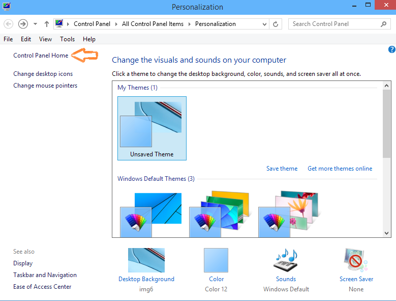Click the window system icon in title bar
The height and width of the screenshot is (301, 396).
click(7, 6)
